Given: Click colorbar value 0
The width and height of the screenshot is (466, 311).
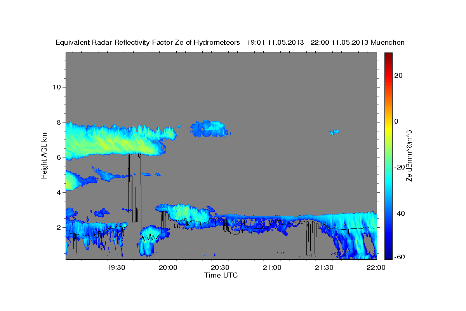Looking at the screenshot, I should [396, 121].
